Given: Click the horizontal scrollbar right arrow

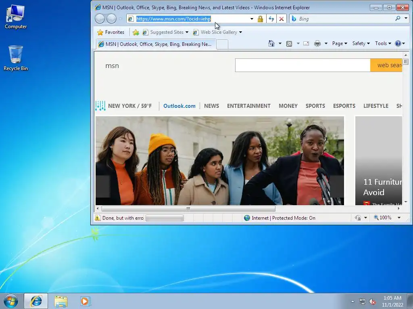Looking at the screenshot, I should (399, 208).
